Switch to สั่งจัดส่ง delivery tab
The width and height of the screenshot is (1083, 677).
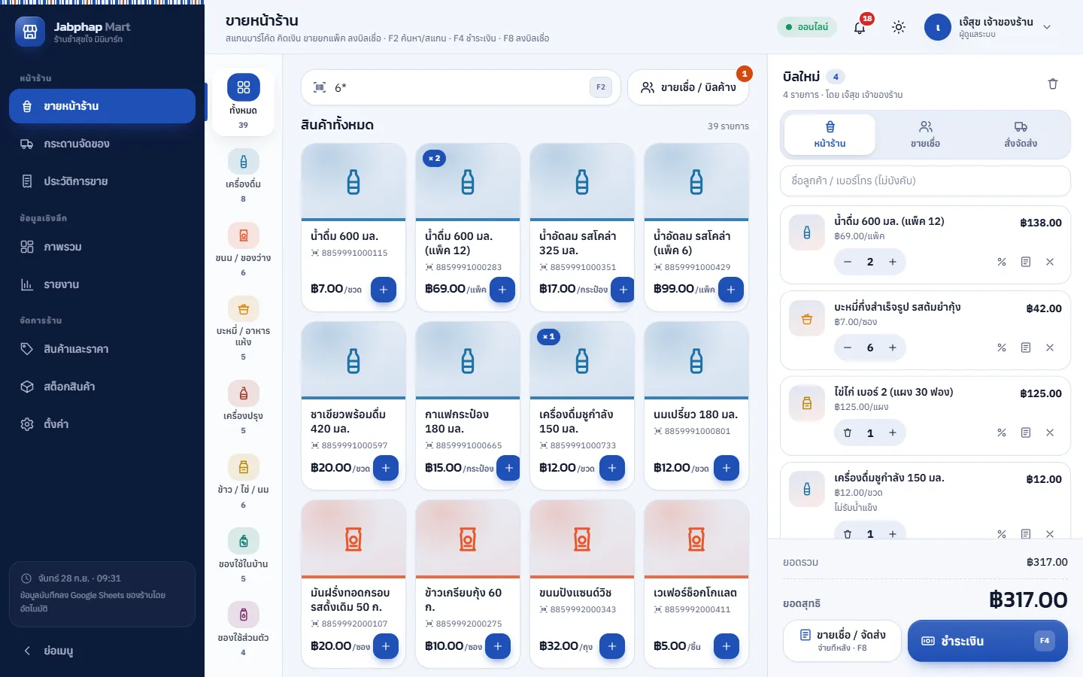coord(1021,135)
